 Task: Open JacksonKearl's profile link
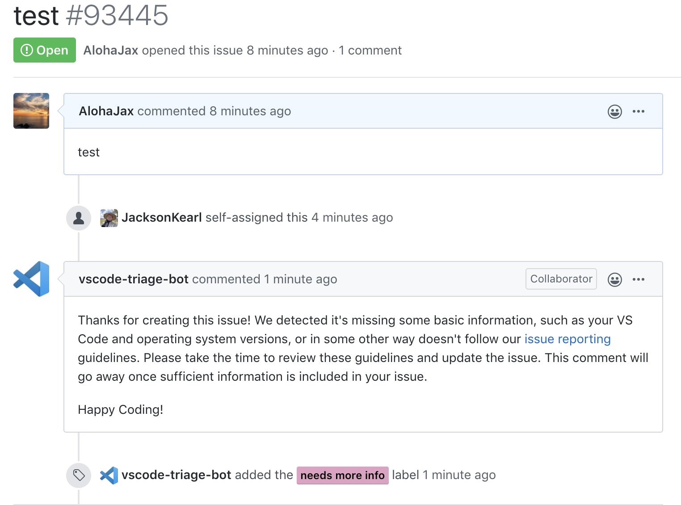click(x=162, y=218)
